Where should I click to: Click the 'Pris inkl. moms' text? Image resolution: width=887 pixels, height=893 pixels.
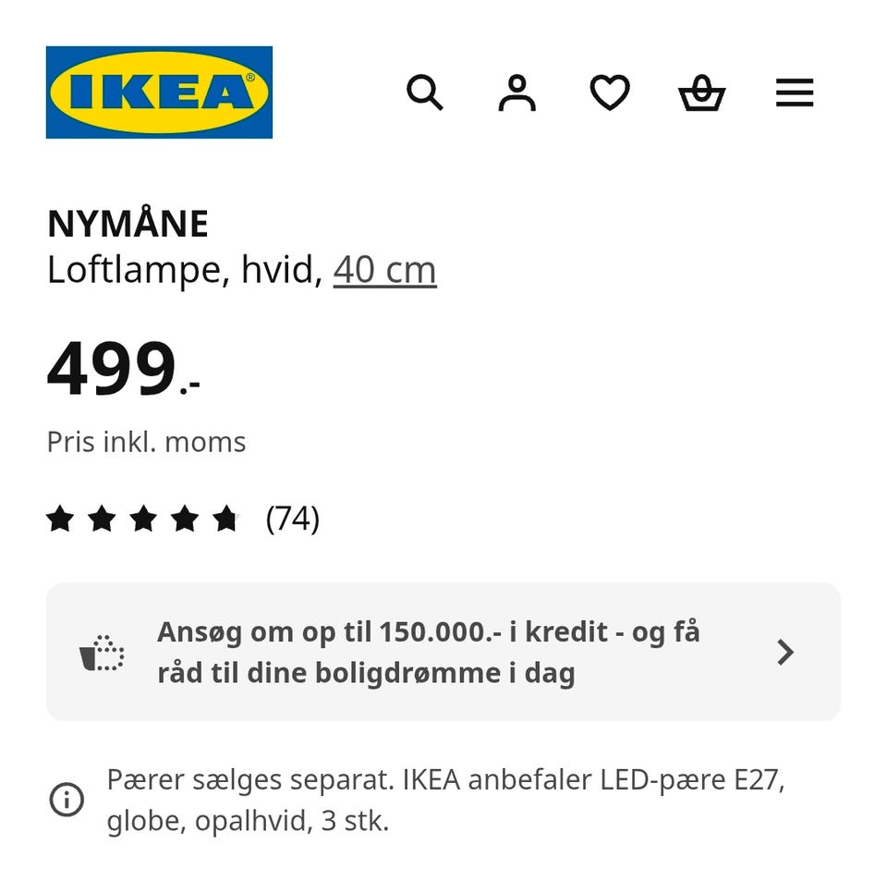coord(146,442)
